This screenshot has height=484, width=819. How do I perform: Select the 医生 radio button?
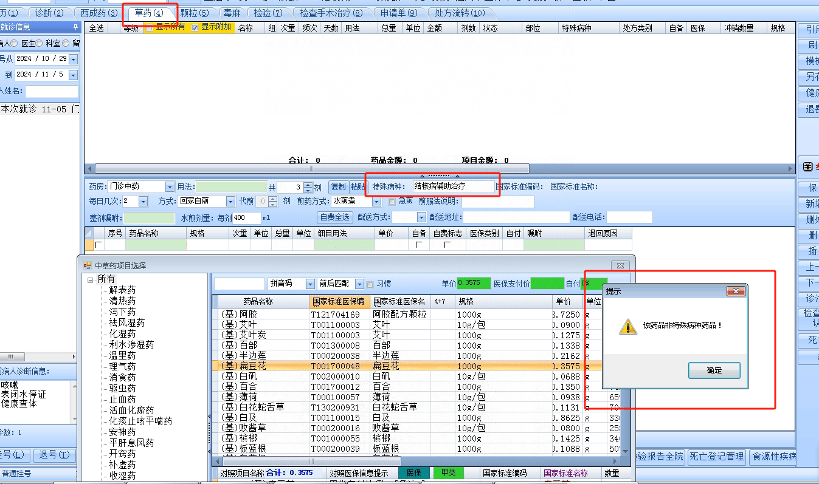click(x=39, y=43)
